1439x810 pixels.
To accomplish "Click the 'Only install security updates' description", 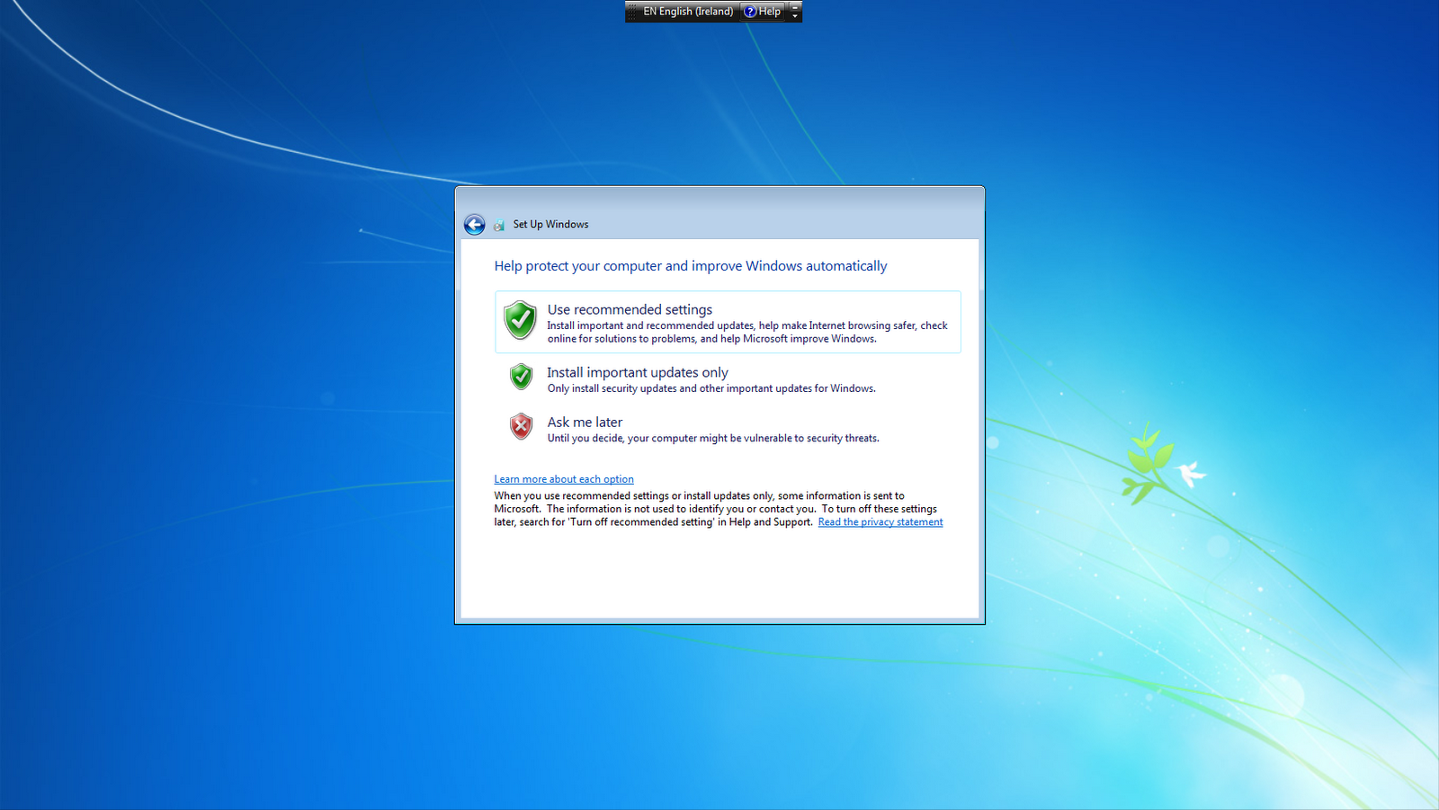I will 711,389.
